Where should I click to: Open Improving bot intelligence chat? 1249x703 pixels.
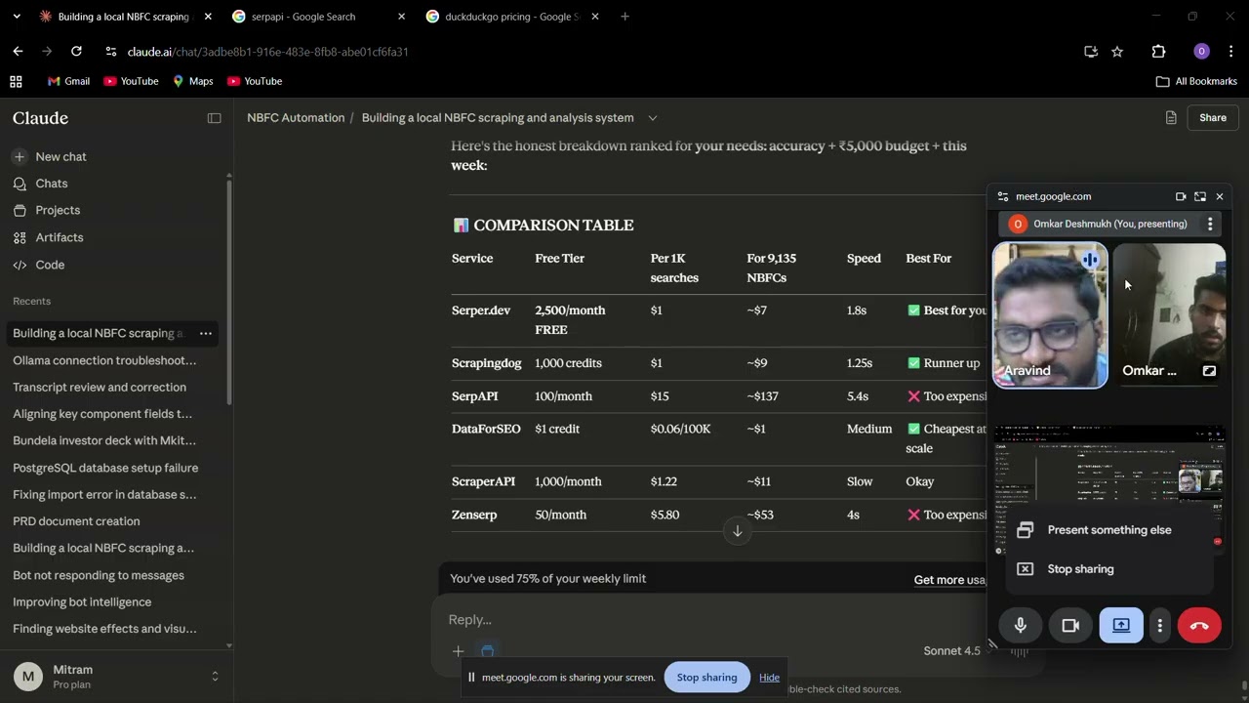coord(82,602)
